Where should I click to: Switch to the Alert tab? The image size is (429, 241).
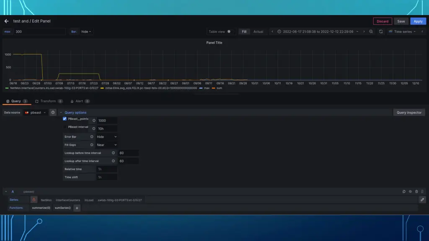click(80, 101)
